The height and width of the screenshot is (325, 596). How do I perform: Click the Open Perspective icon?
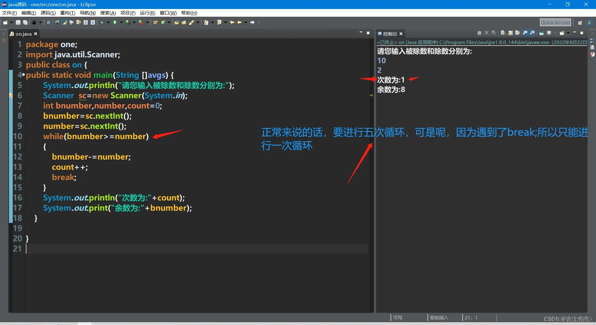580,22
